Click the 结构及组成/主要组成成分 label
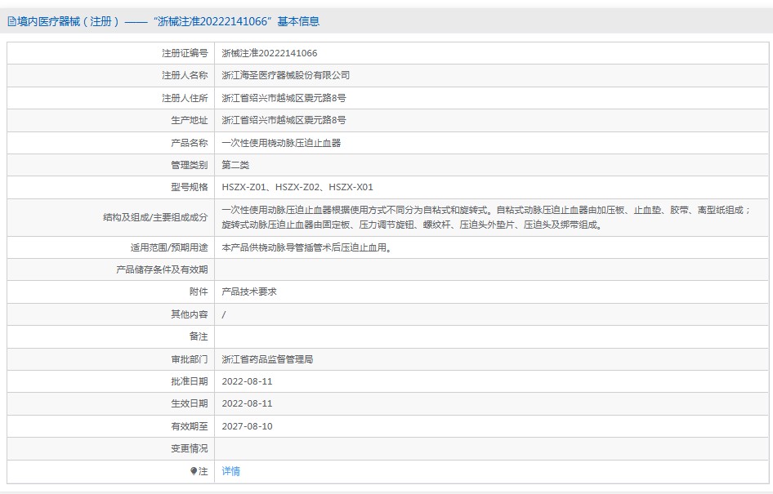 pyautogui.click(x=155, y=217)
